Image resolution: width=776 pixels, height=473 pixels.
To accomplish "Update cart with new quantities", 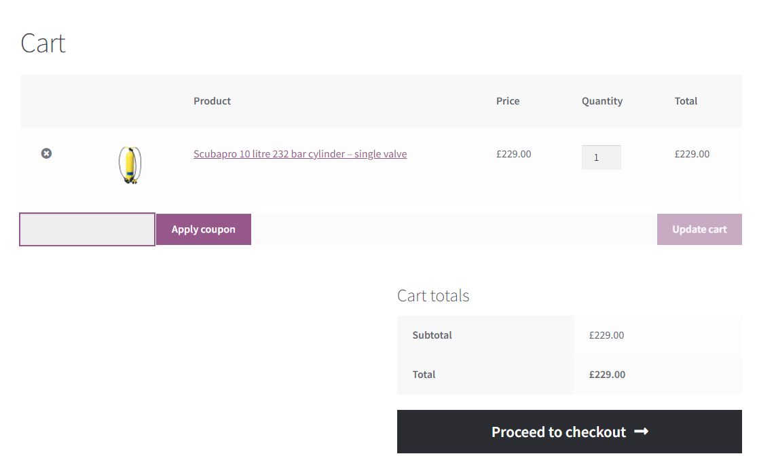I will click(699, 229).
